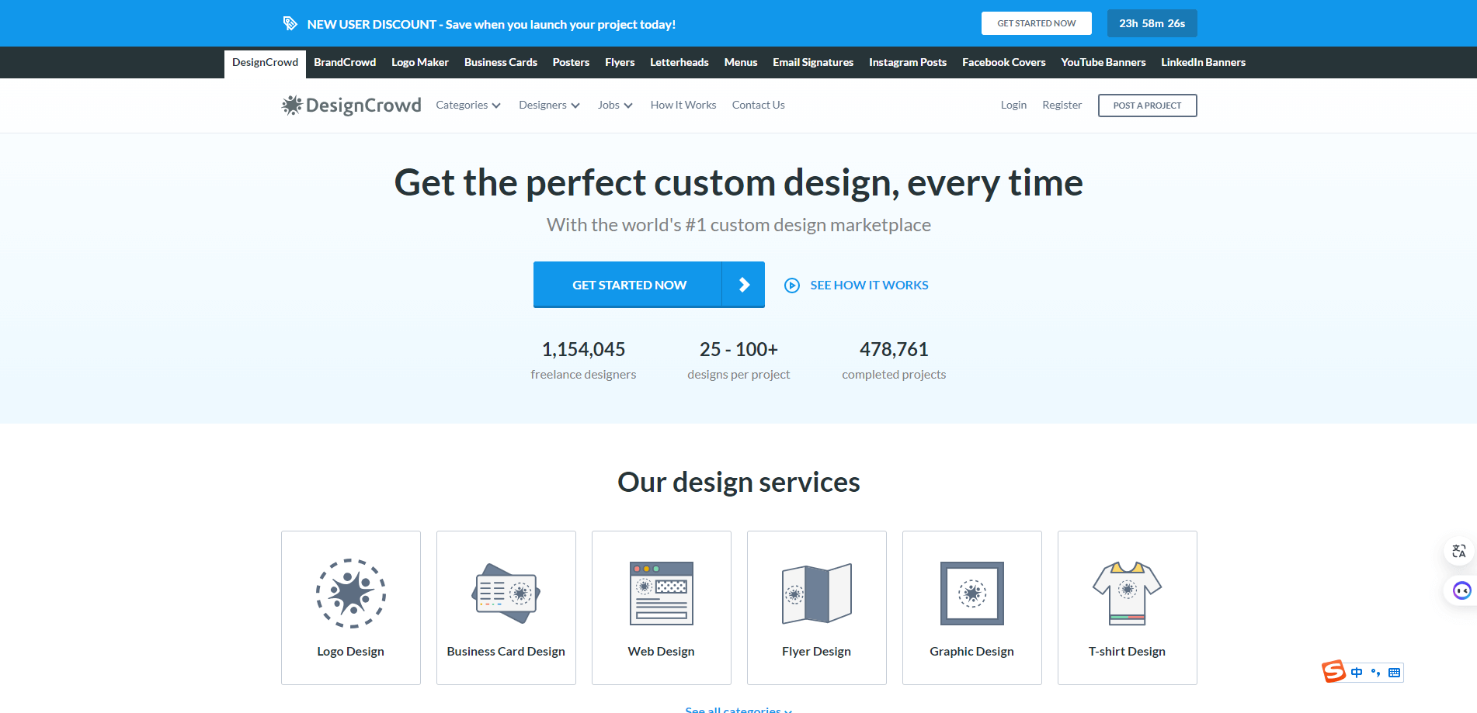Click the arrow beside Get Started Now
This screenshot has height=713, width=1477.
point(743,285)
